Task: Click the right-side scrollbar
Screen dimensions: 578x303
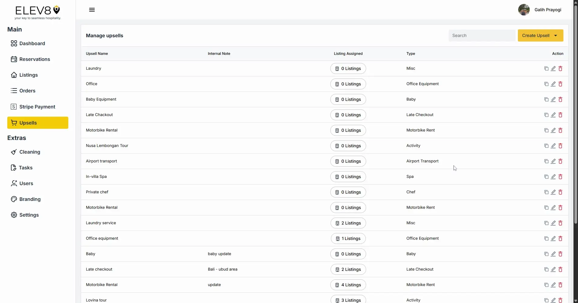Action: point(575,121)
